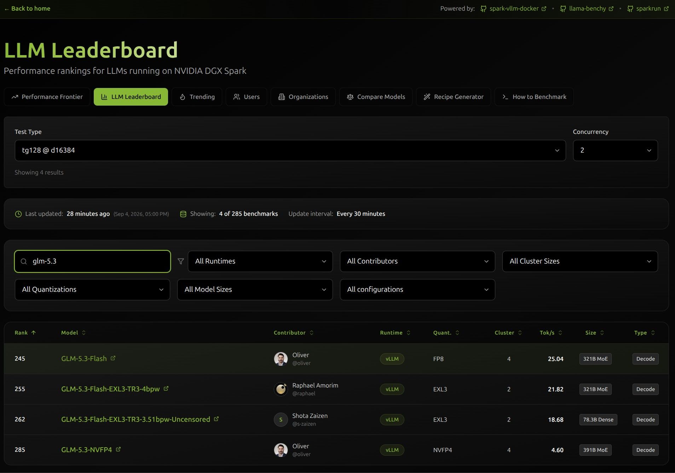The width and height of the screenshot is (675, 473).
Task: Open the sparkrun link
Action: pyautogui.click(x=648, y=8)
